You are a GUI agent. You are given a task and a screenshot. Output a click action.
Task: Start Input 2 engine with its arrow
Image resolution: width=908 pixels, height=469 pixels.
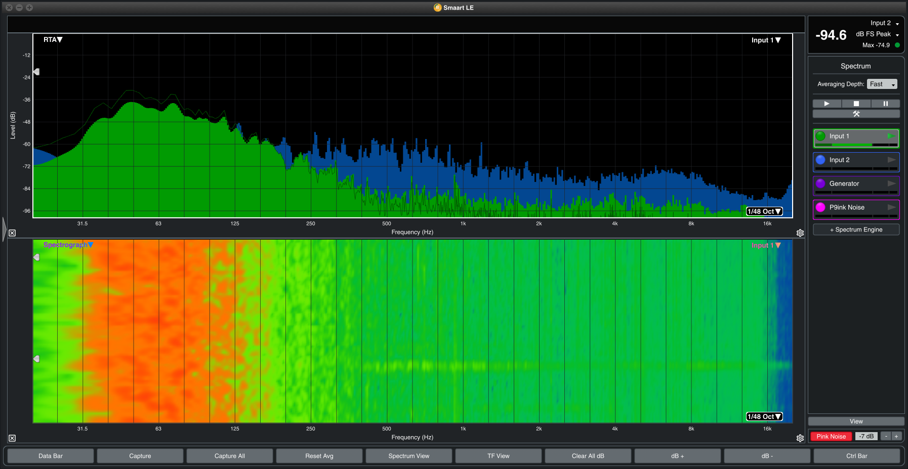(x=891, y=160)
